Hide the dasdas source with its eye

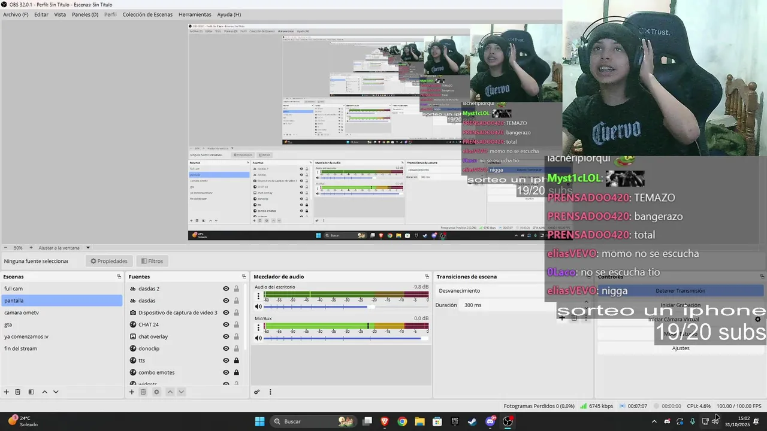[226, 301]
